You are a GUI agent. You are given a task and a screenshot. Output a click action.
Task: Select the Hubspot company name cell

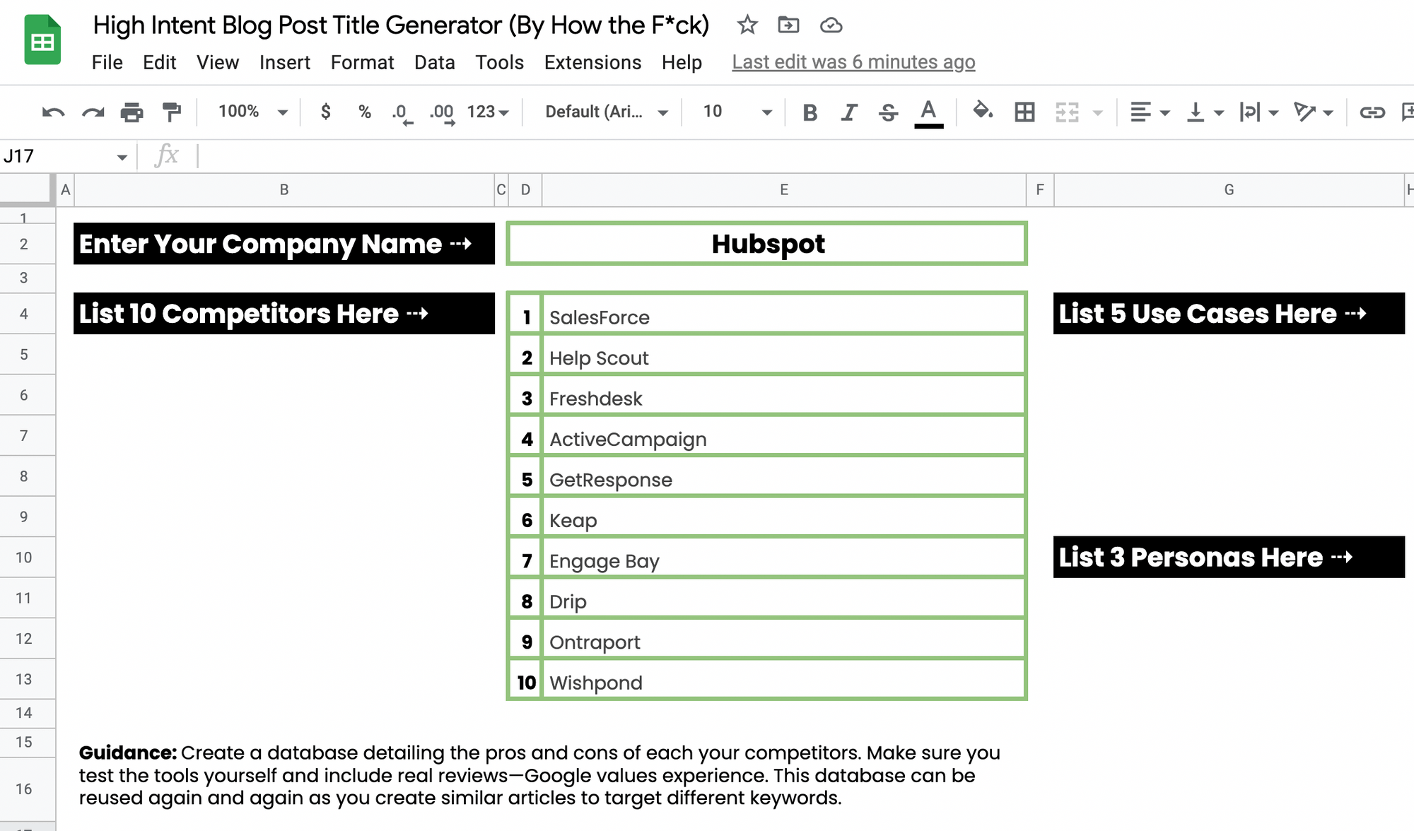coord(767,244)
